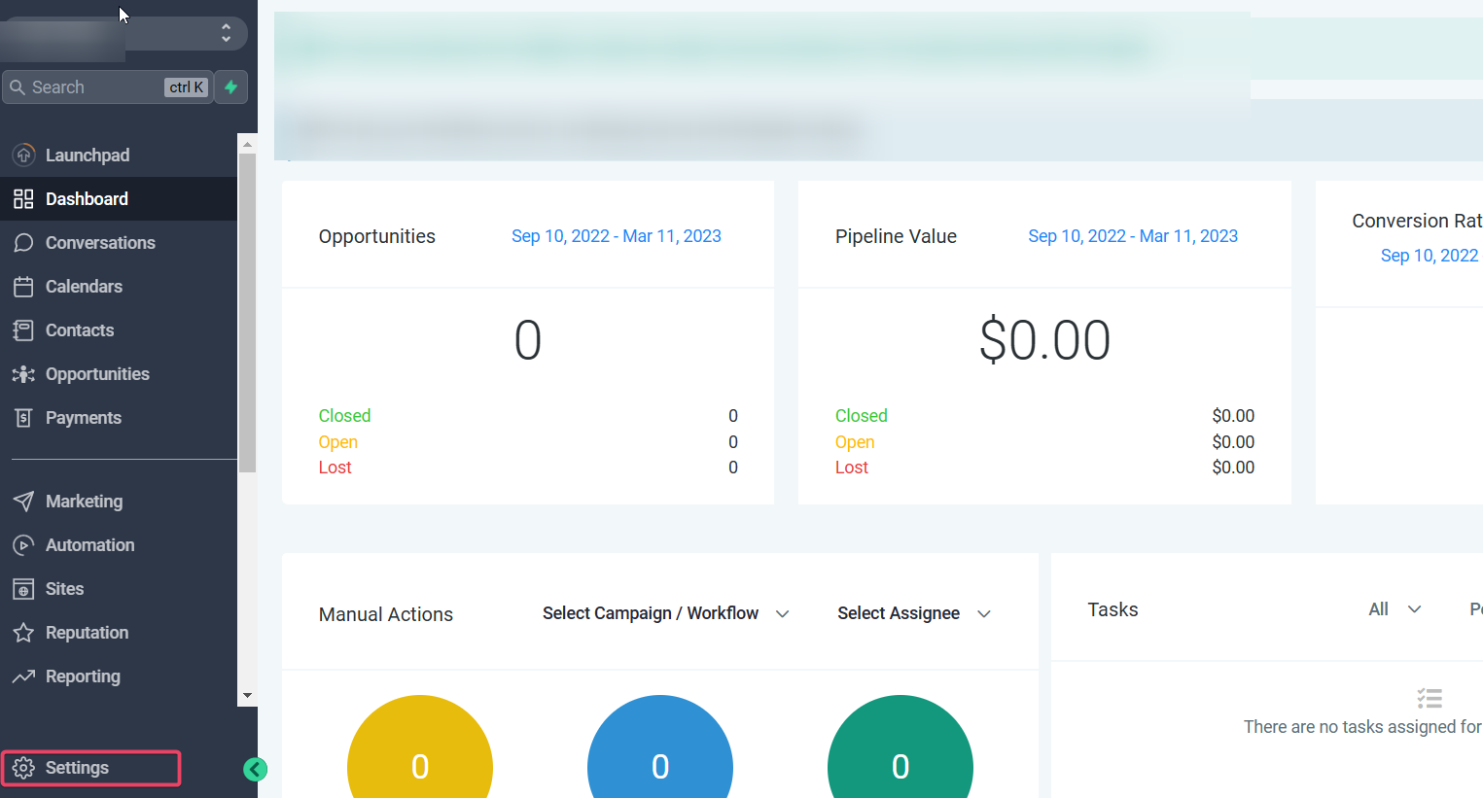
Task: Click the Sites browser icon
Action: (x=23, y=588)
